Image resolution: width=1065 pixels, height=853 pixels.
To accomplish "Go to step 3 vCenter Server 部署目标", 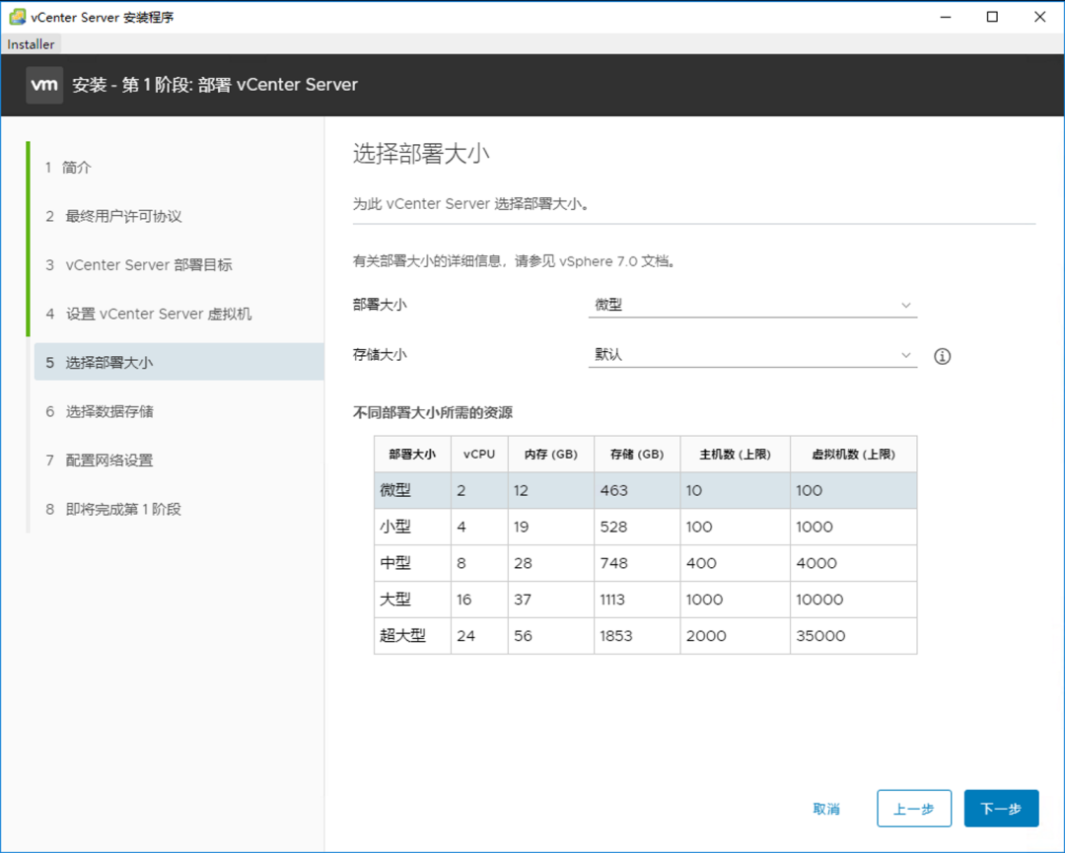I will point(139,265).
